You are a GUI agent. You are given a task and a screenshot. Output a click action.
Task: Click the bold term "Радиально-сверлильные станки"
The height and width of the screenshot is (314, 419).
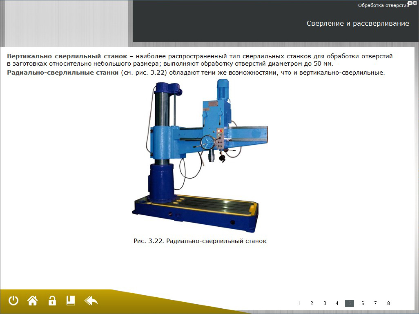tap(63, 73)
